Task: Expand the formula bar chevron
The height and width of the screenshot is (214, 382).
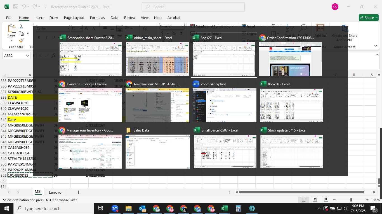Action: coord(377,55)
